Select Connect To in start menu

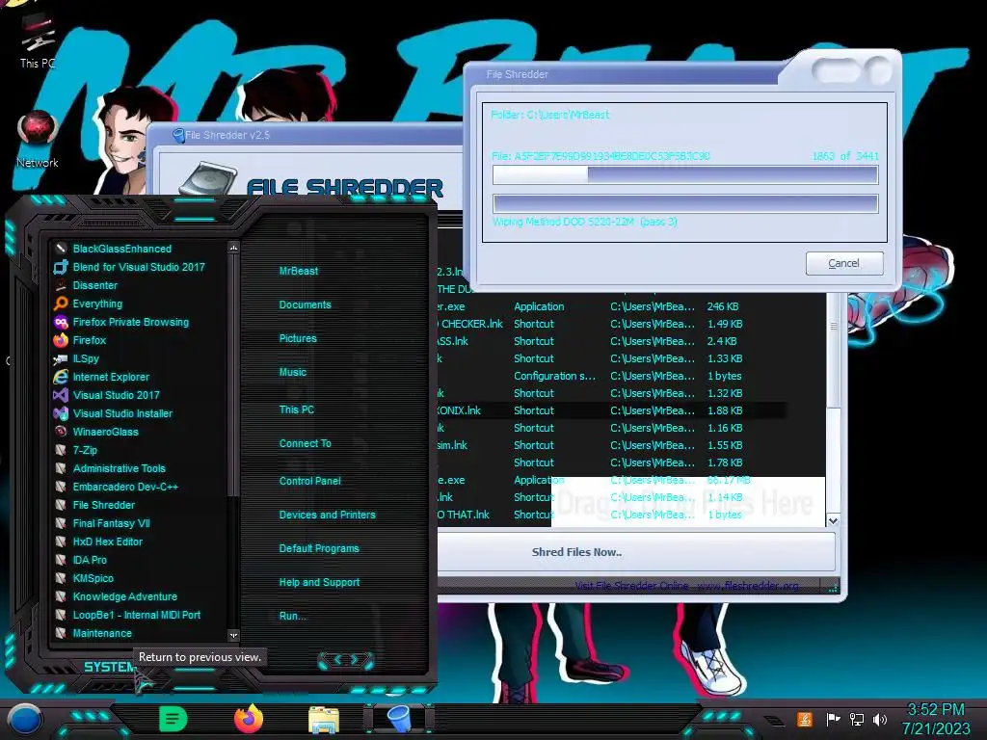(305, 443)
